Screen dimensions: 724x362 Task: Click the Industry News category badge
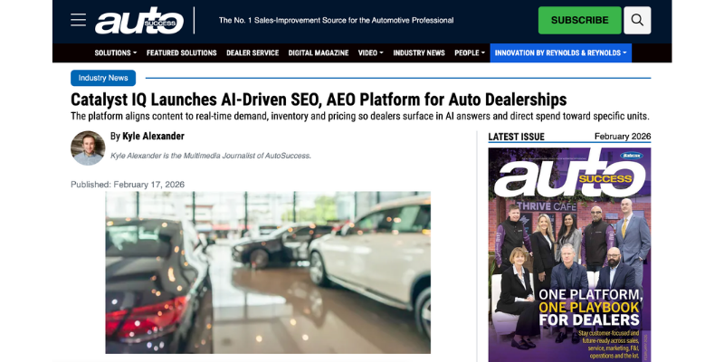[103, 78]
